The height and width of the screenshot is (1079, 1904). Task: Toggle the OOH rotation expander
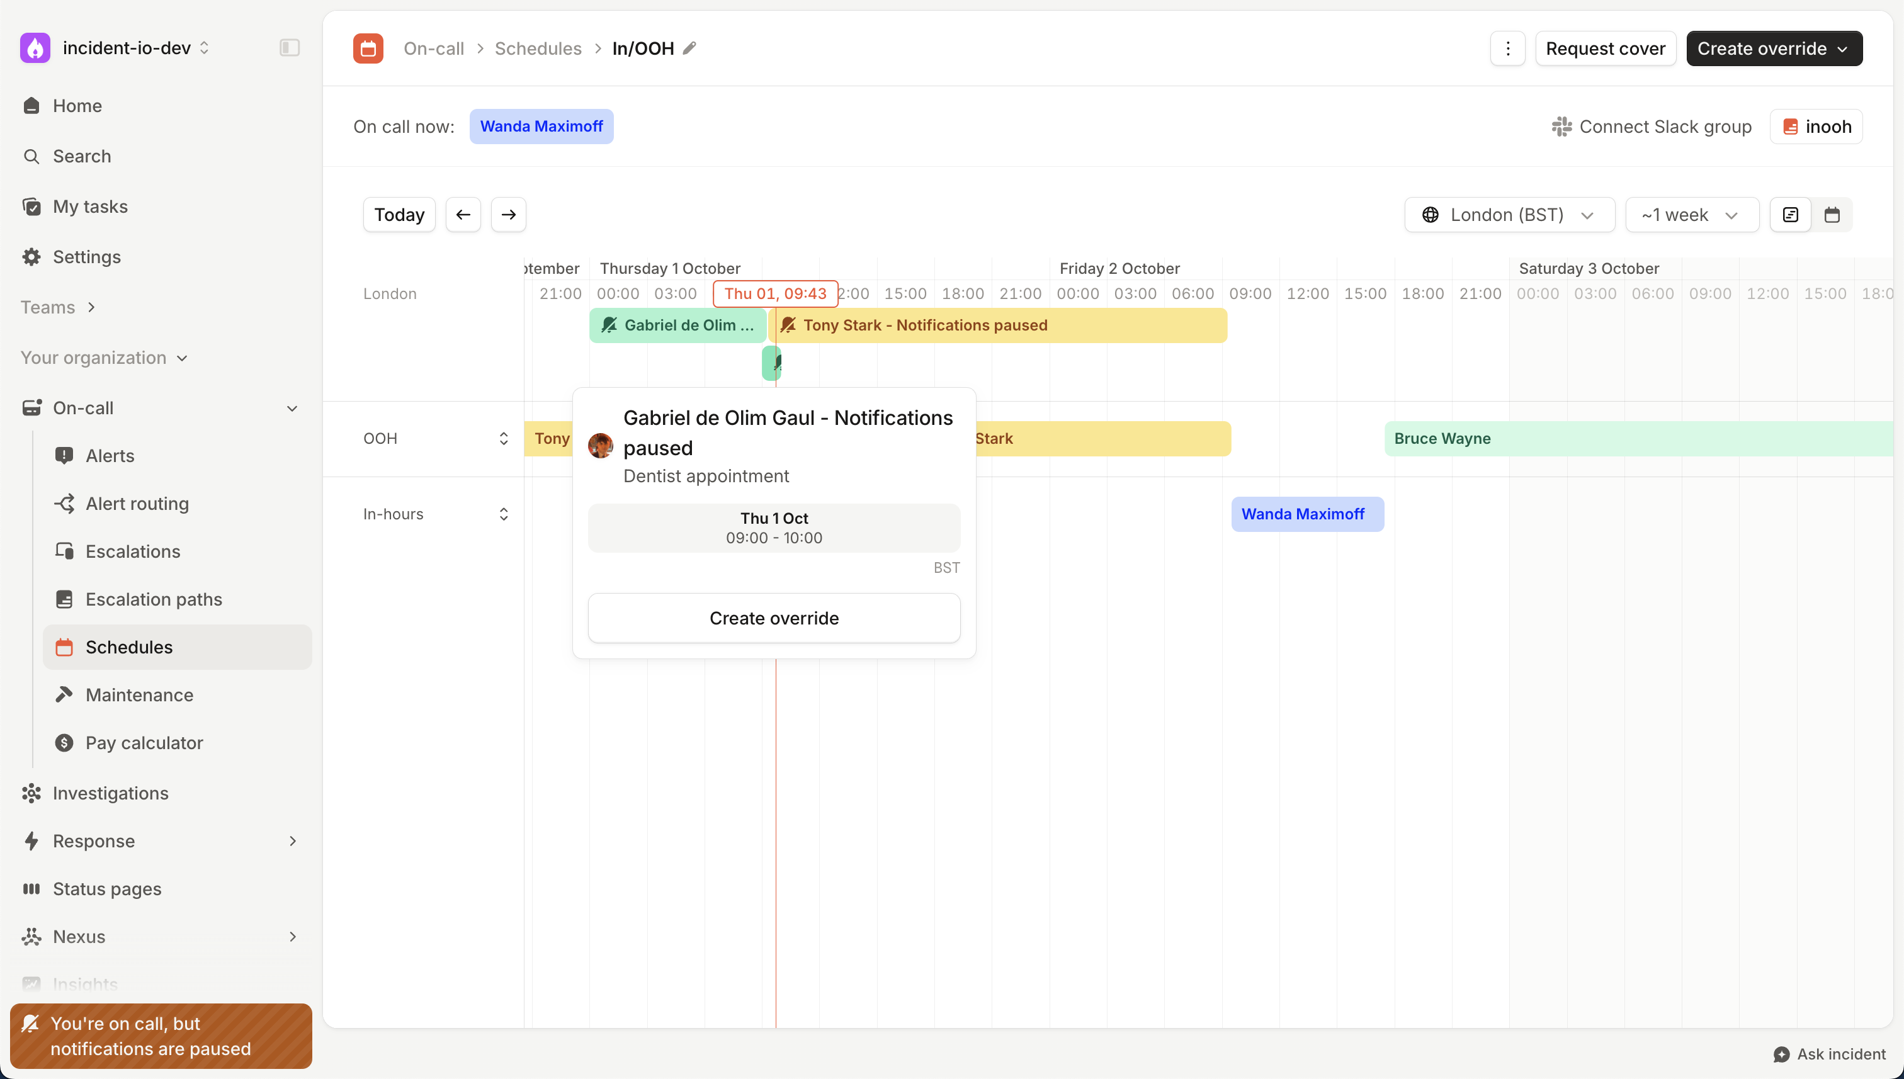pos(503,439)
